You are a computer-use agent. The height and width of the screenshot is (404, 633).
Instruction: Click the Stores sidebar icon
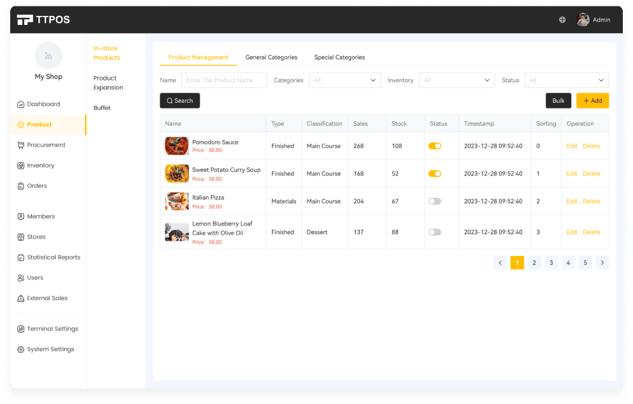tap(20, 237)
